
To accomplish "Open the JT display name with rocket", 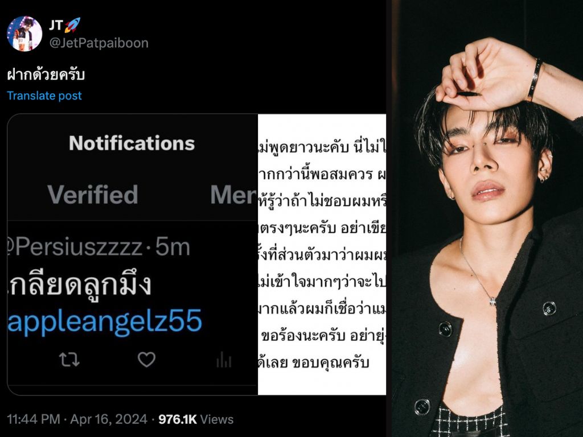I will [65, 25].
